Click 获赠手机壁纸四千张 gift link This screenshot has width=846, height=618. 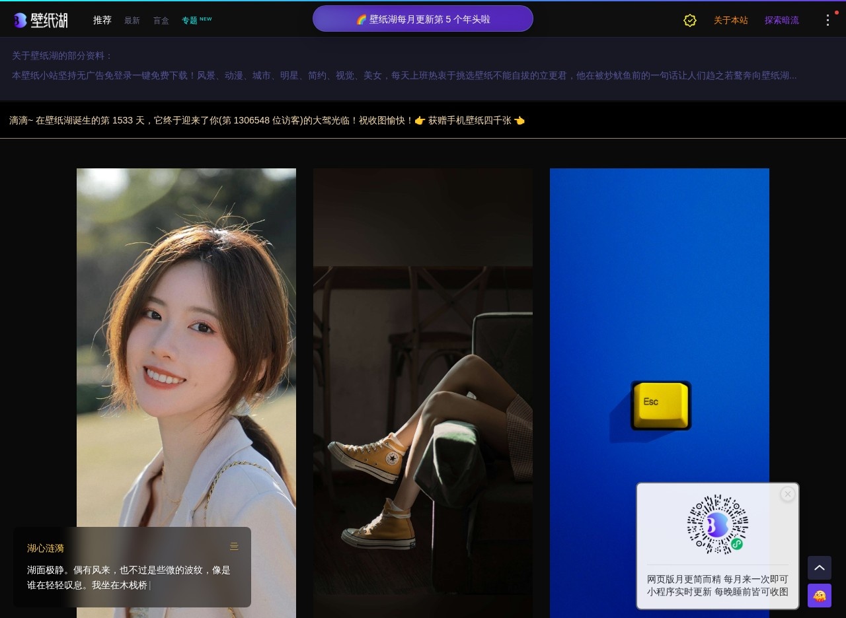(469, 120)
